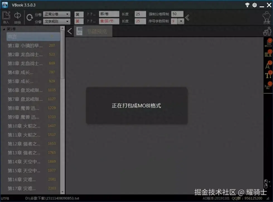
Task: Click the line spacing icon with badge 2
Action: pos(268,54)
